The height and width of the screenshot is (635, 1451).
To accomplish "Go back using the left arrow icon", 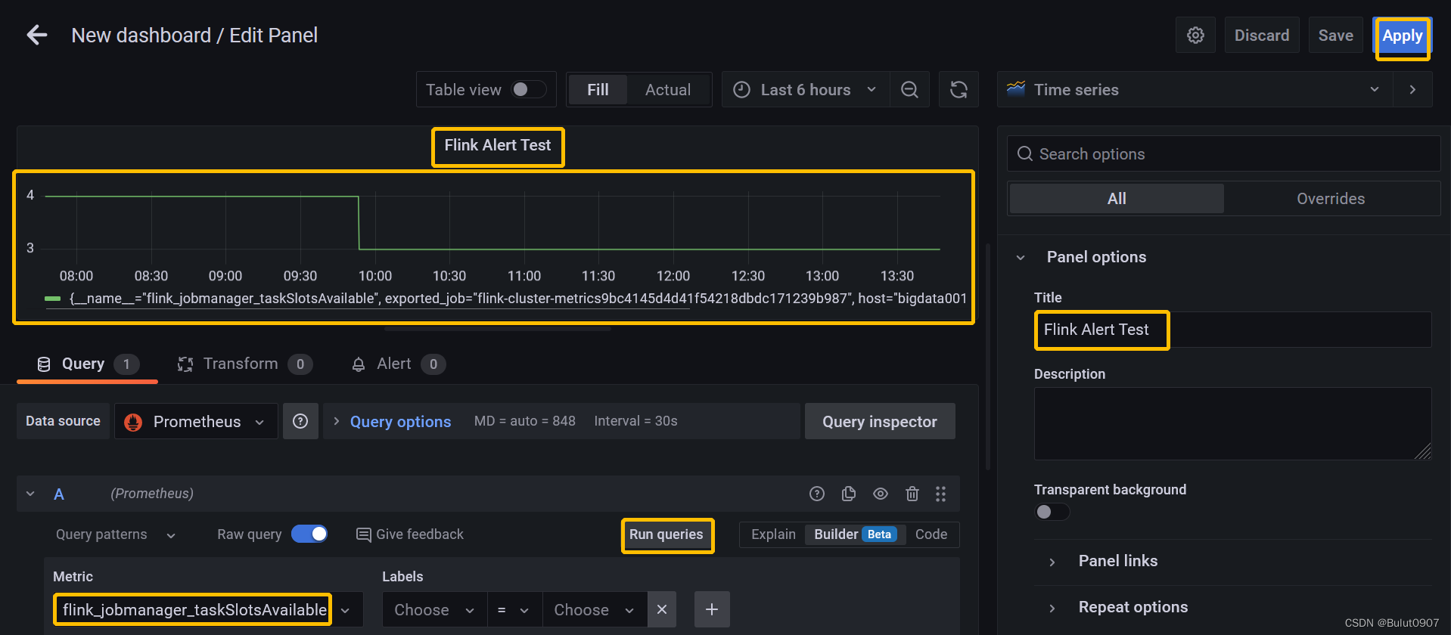I will [36, 35].
